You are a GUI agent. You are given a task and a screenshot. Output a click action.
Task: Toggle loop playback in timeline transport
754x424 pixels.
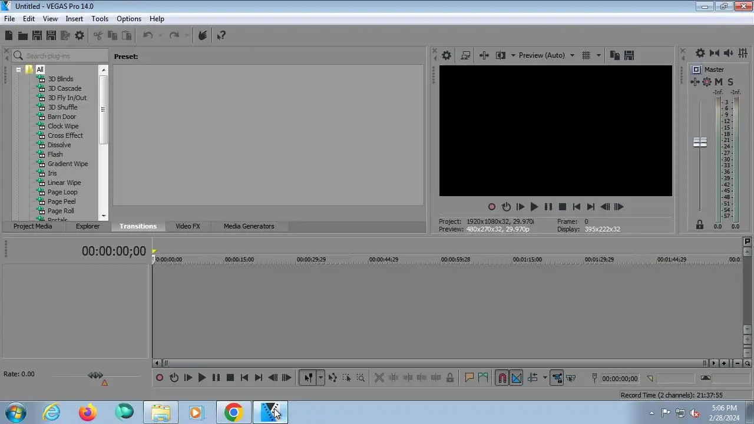[174, 378]
